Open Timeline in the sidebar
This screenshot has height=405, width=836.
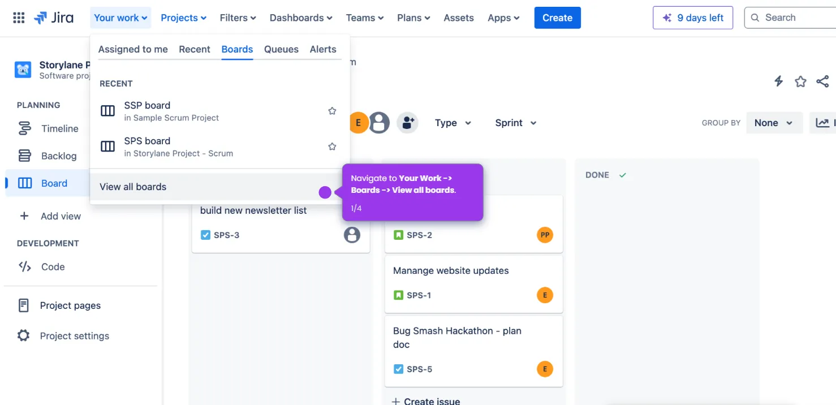[60, 128]
